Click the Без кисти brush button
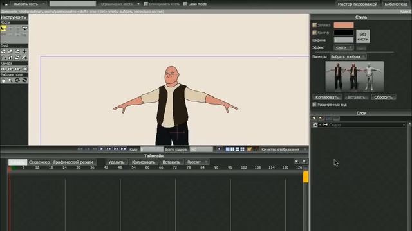Screen dimensions: 412x231 [x=363, y=37]
